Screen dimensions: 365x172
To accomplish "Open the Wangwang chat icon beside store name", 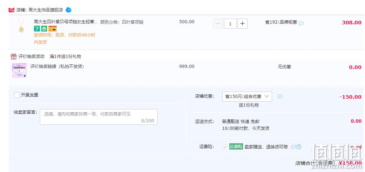I will coord(69,10).
